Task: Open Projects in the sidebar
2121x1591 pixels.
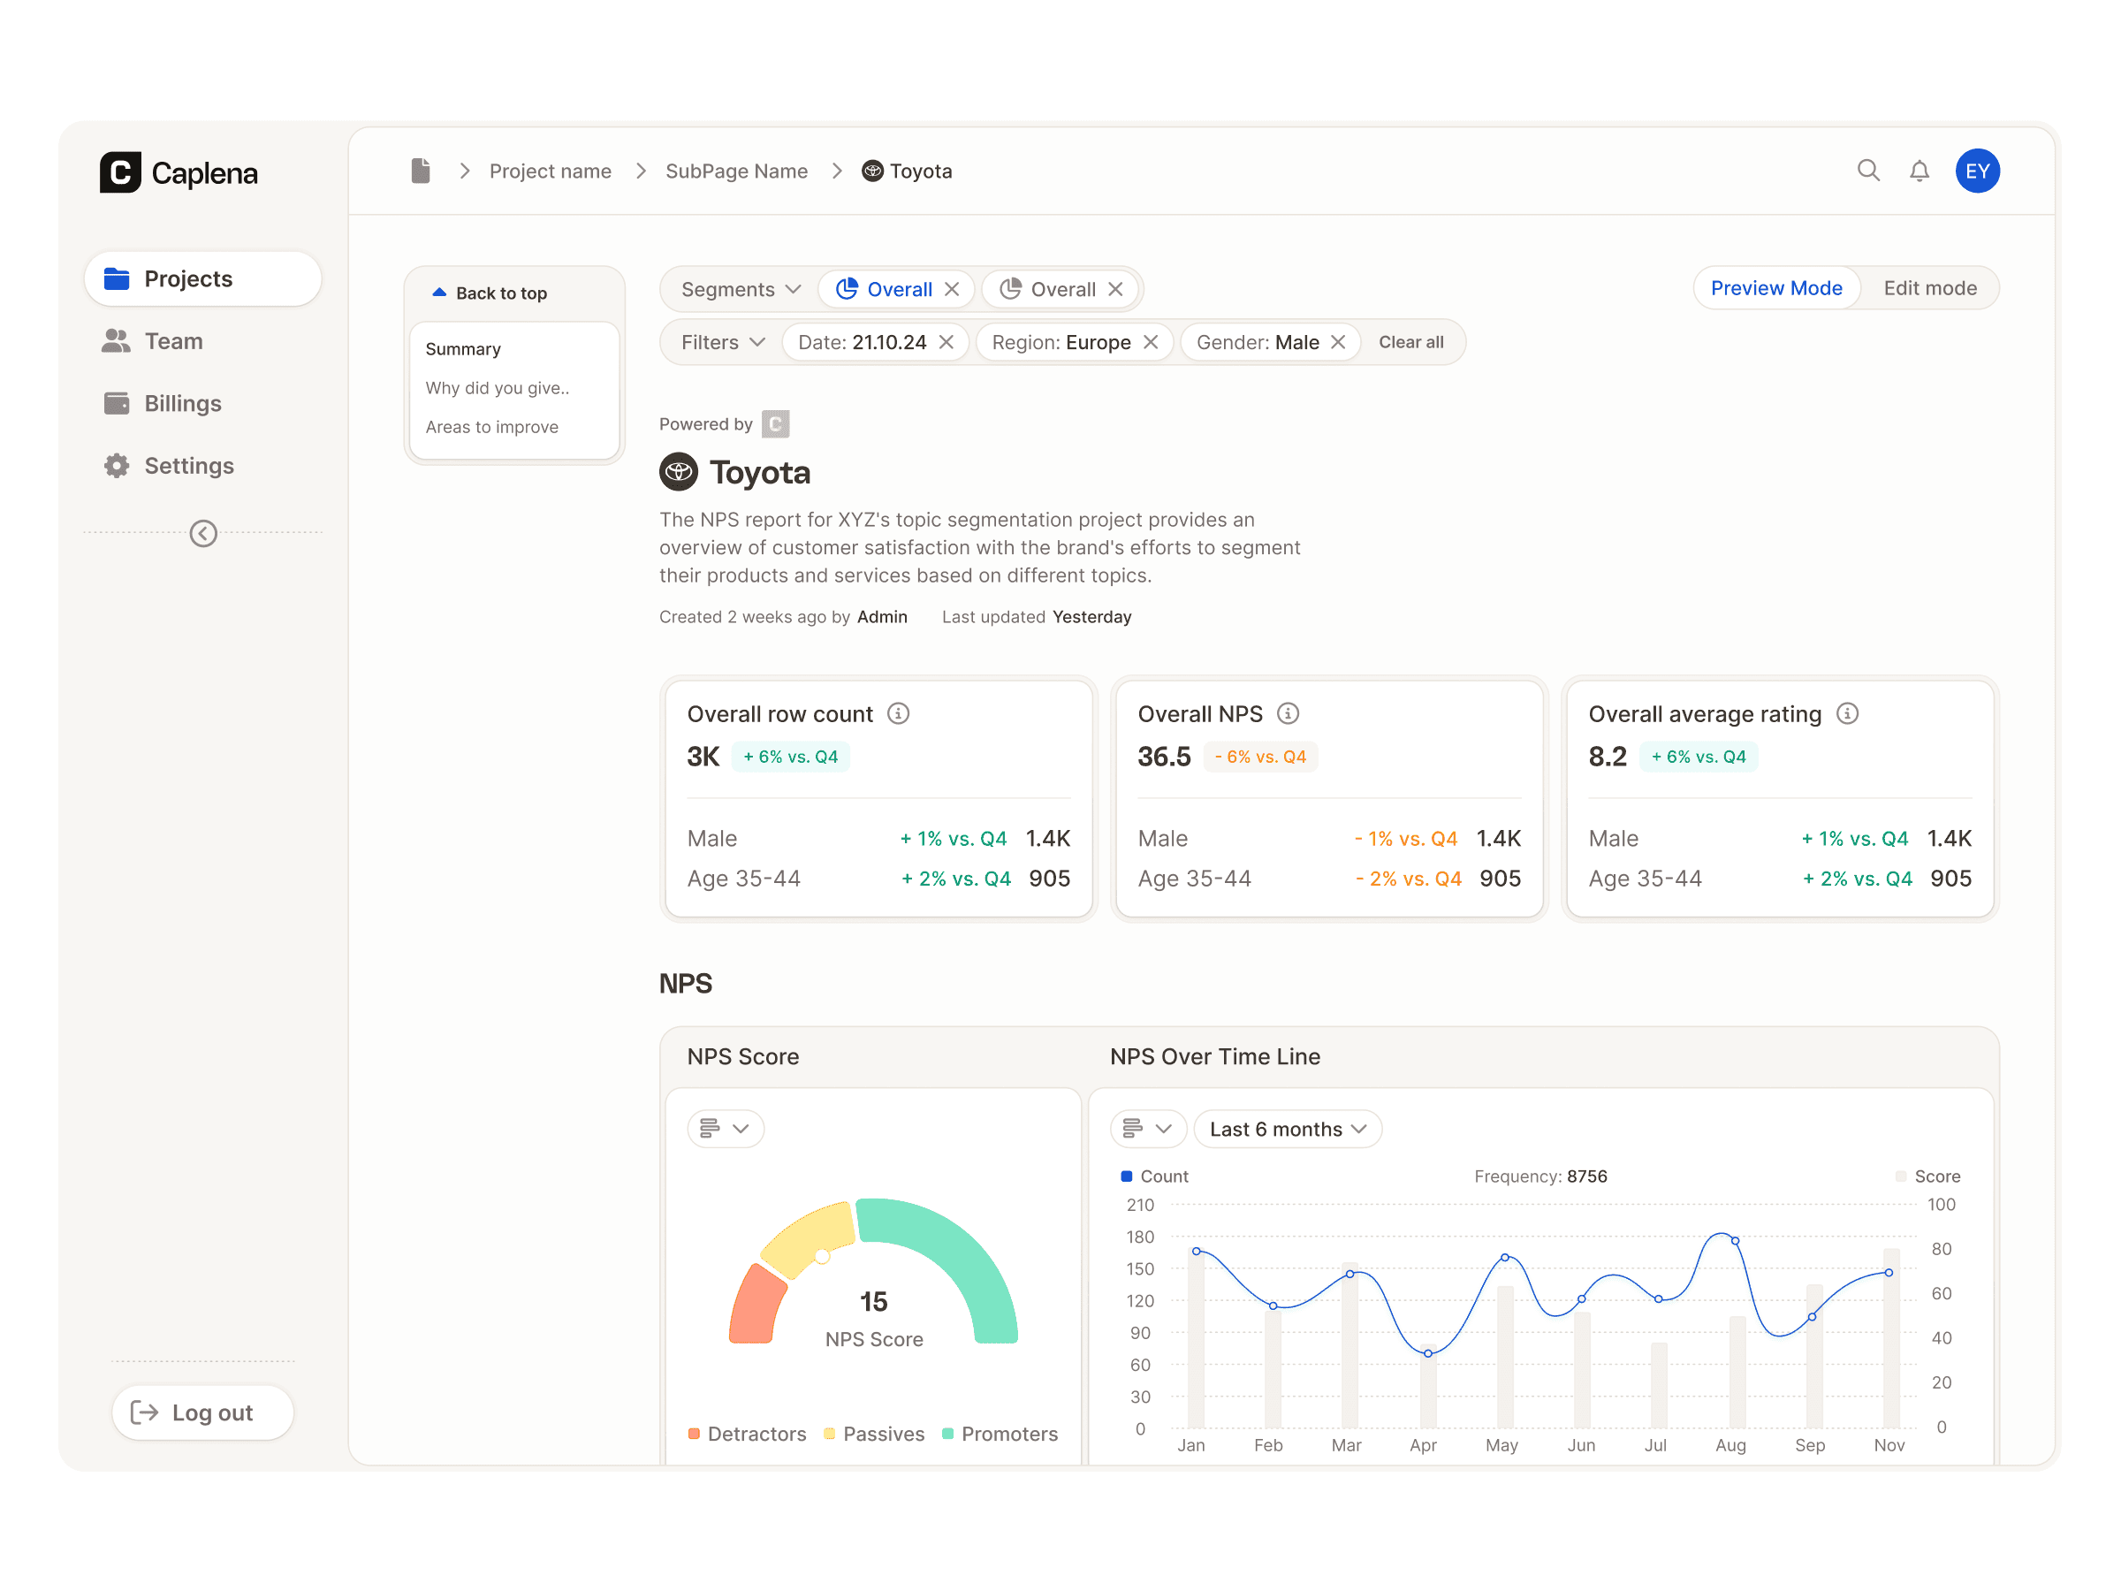Action: (x=202, y=279)
